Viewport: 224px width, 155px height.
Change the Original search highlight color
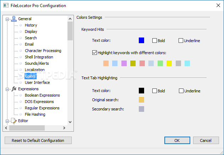[x=141, y=100]
